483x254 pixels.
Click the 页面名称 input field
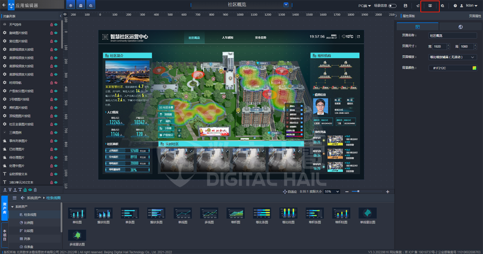pos(453,36)
